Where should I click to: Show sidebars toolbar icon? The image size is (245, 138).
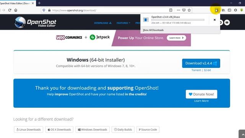click(x=229, y=10)
